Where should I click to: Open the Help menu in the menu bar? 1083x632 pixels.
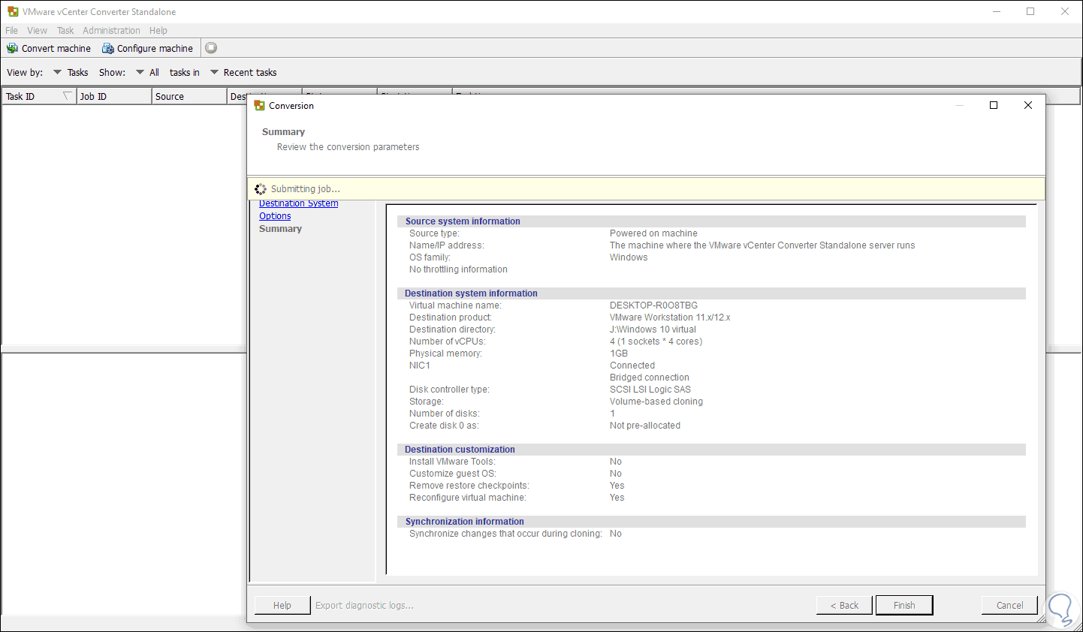tap(158, 31)
